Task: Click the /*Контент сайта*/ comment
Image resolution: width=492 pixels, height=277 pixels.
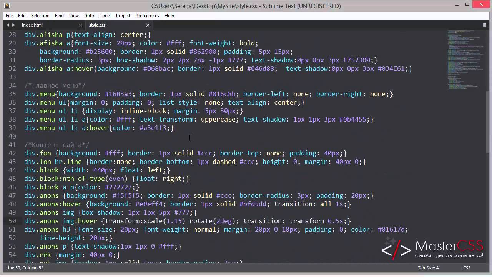Action: 57,145
